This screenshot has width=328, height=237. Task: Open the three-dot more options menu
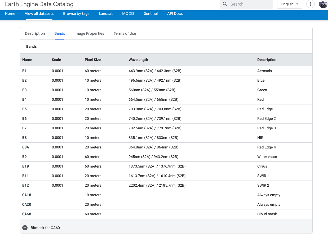click(310, 4)
